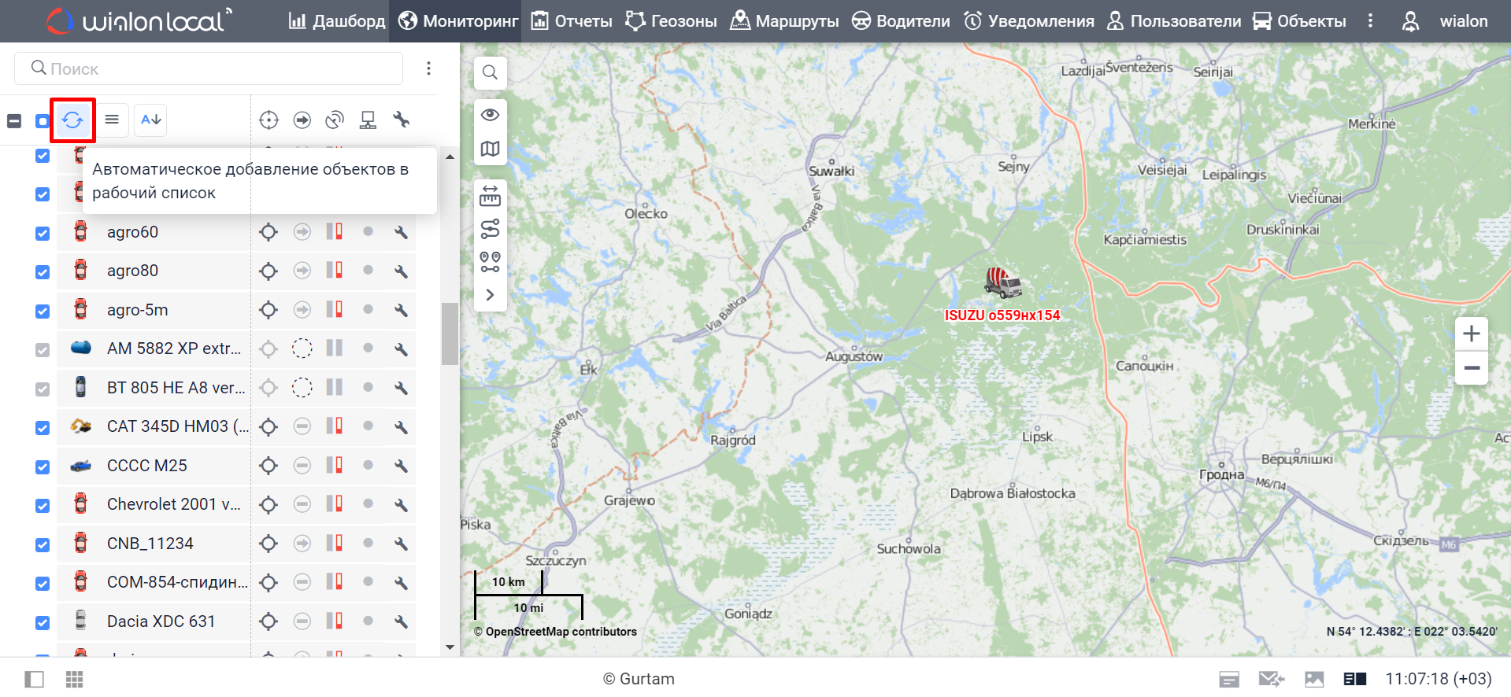
Task: Expand the map tools chevron arrow
Action: tap(490, 295)
